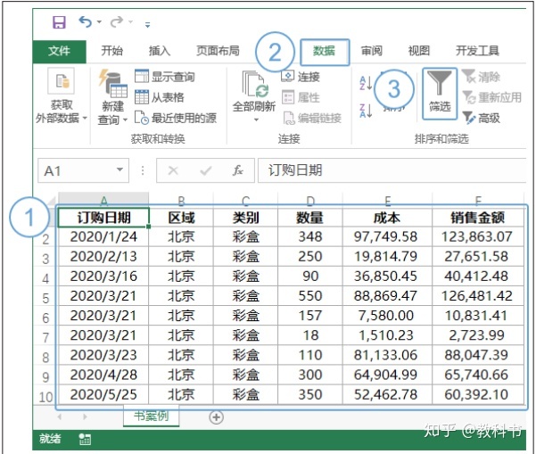Switch to the 开发工具 tab
The width and height of the screenshot is (536, 454).
click(477, 51)
